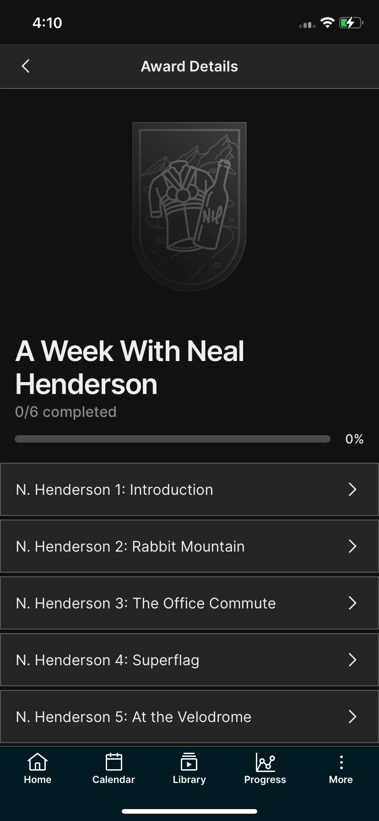Click the 0/6 completed label
This screenshot has height=821, width=379.
pyautogui.click(x=66, y=412)
